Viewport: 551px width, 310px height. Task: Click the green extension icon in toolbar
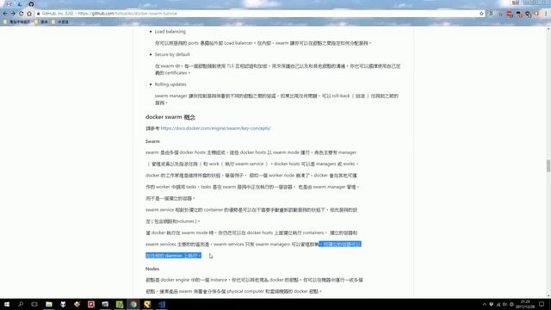[x=491, y=14]
